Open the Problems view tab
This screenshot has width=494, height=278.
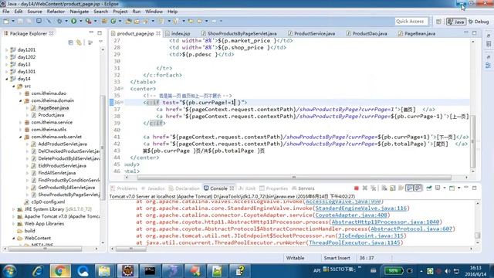[x=123, y=188]
